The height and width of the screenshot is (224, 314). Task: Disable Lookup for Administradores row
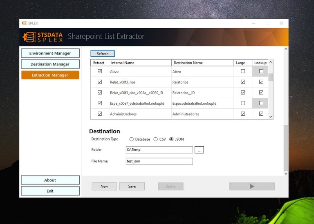(x=261, y=114)
